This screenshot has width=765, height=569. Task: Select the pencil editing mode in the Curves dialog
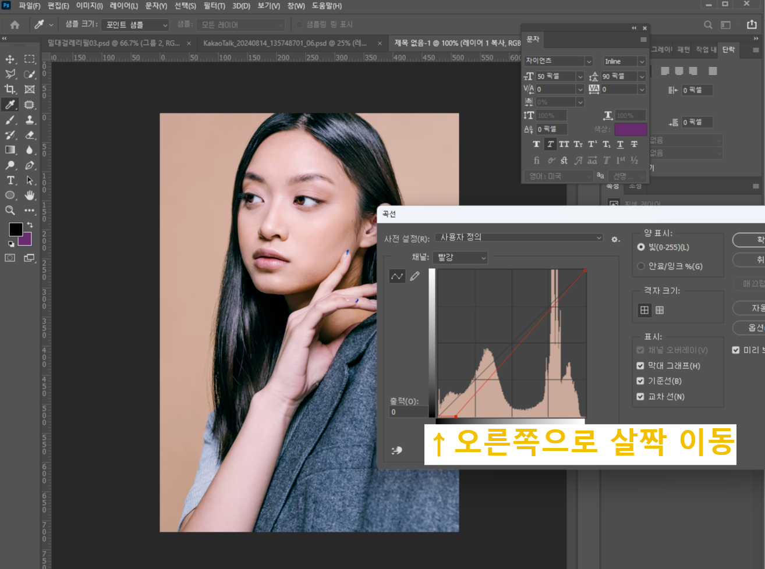pos(415,276)
